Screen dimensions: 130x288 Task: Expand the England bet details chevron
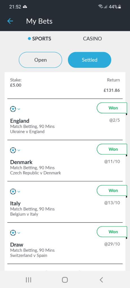pyautogui.click(x=19, y=109)
